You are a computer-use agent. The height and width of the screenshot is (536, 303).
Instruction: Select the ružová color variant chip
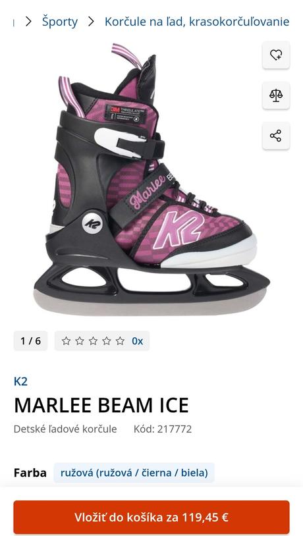pyautogui.click(x=134, y=473)
